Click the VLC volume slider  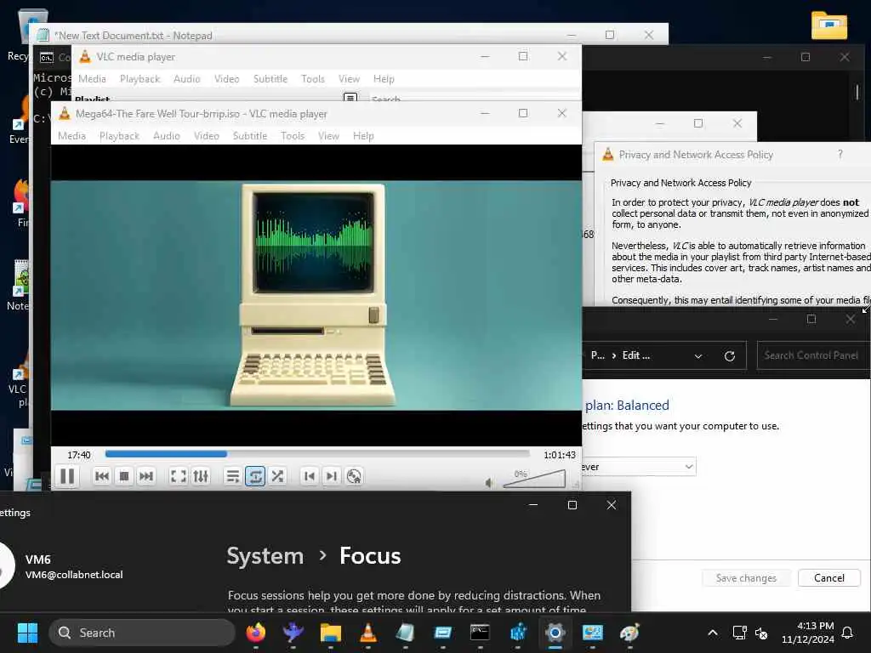tap(534, 479)
